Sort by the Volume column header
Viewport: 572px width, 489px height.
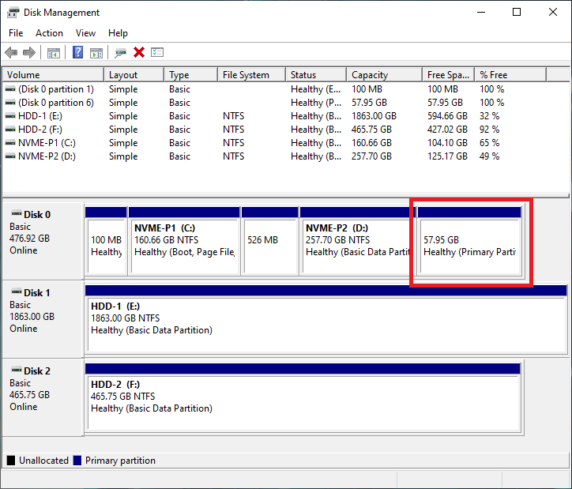[x=53, y=75]
